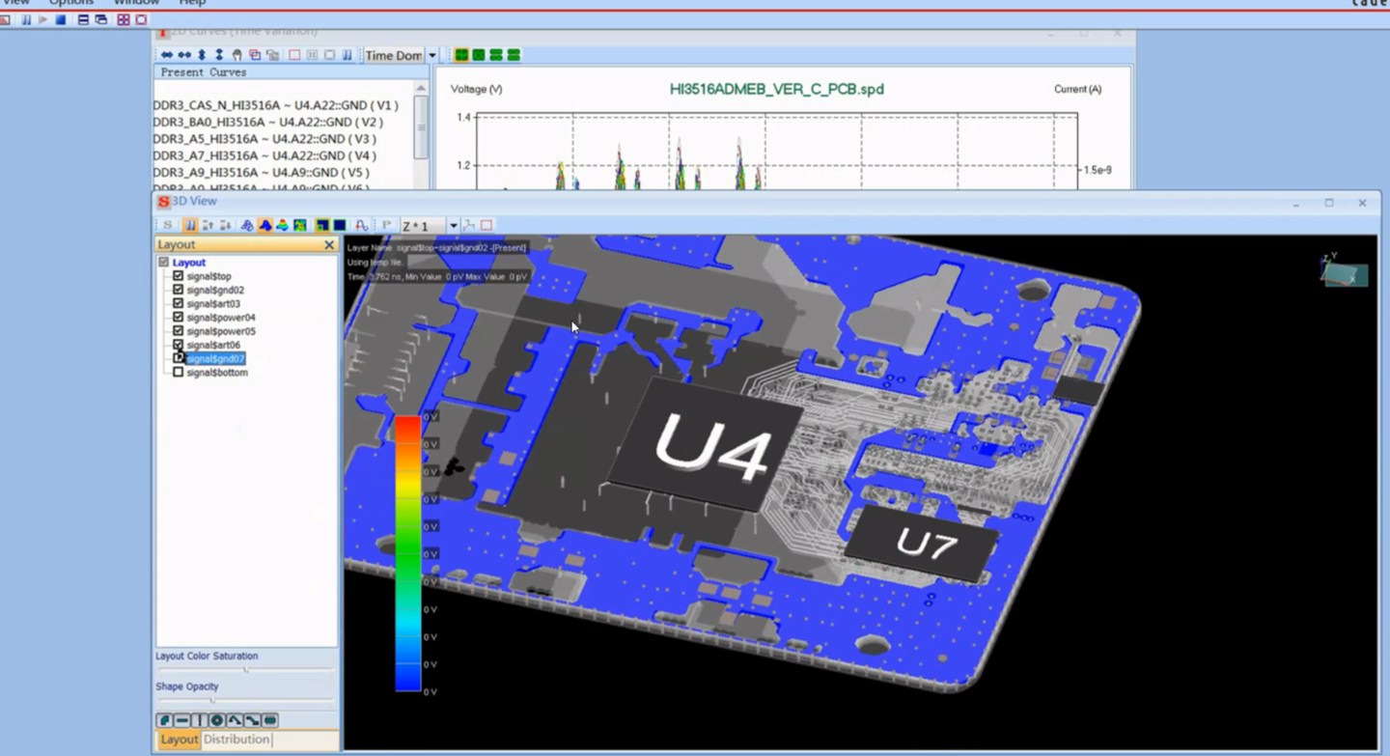Toggle the via circle shape filter icon

tap(217, 720)
